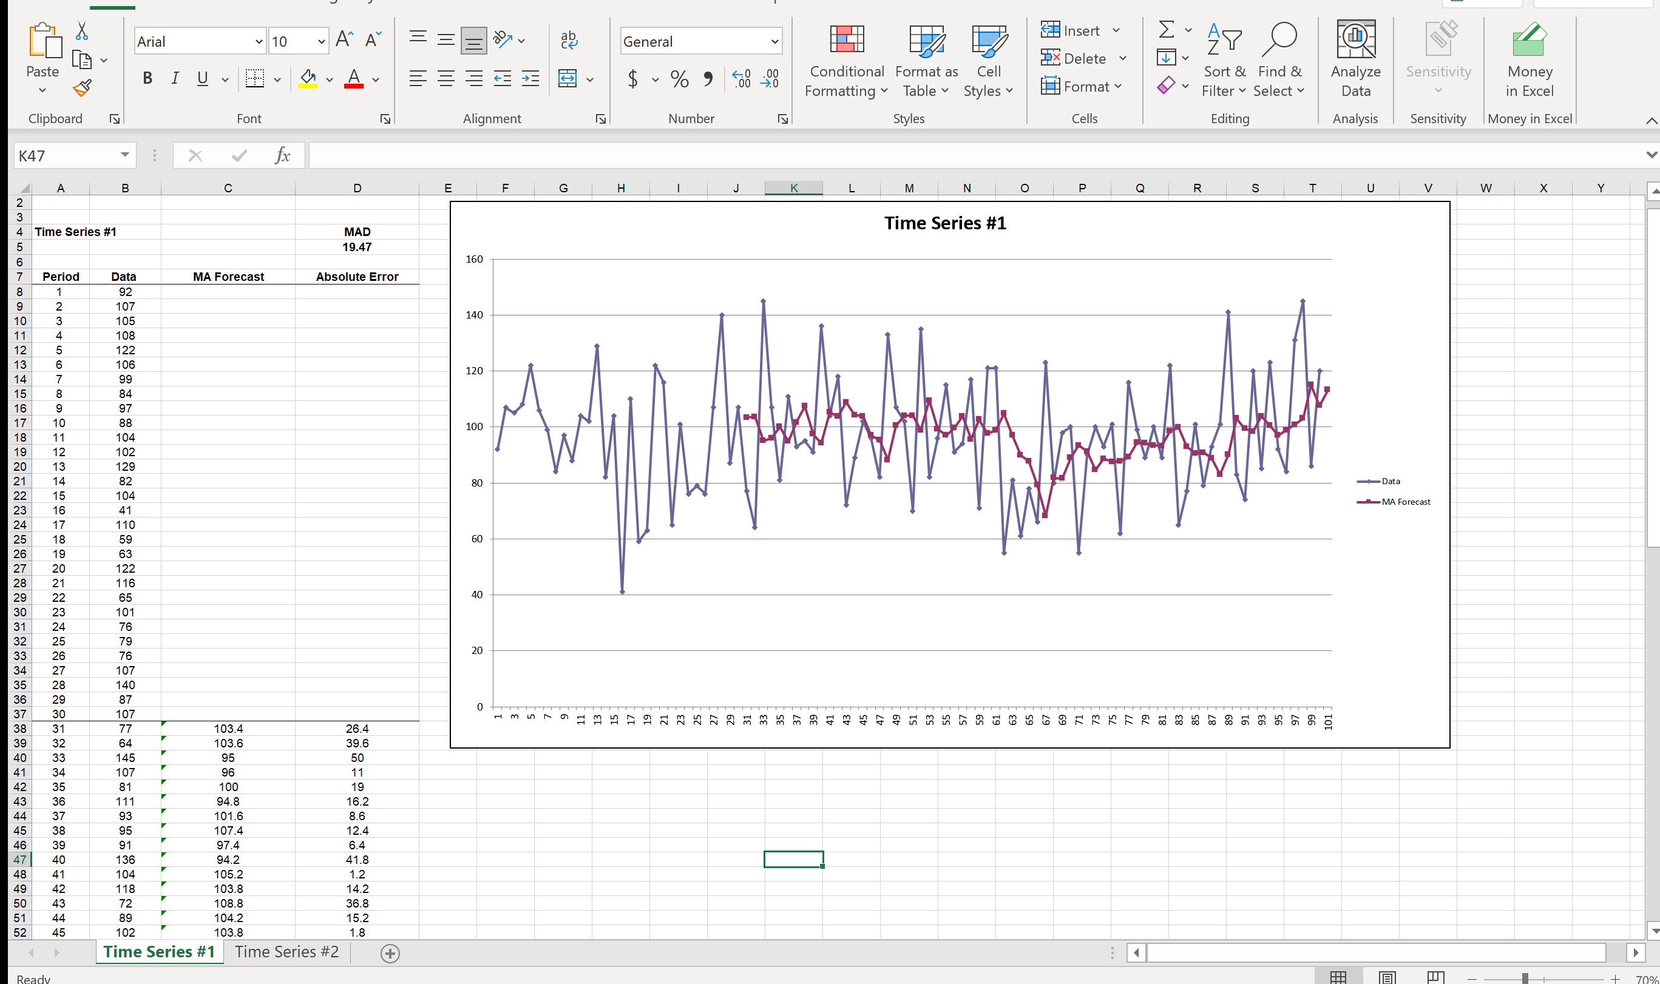Apply the yellow fill color swatch
This screenshot has width=1660, height=984.
pyautogui.click(x=308, y=79)
